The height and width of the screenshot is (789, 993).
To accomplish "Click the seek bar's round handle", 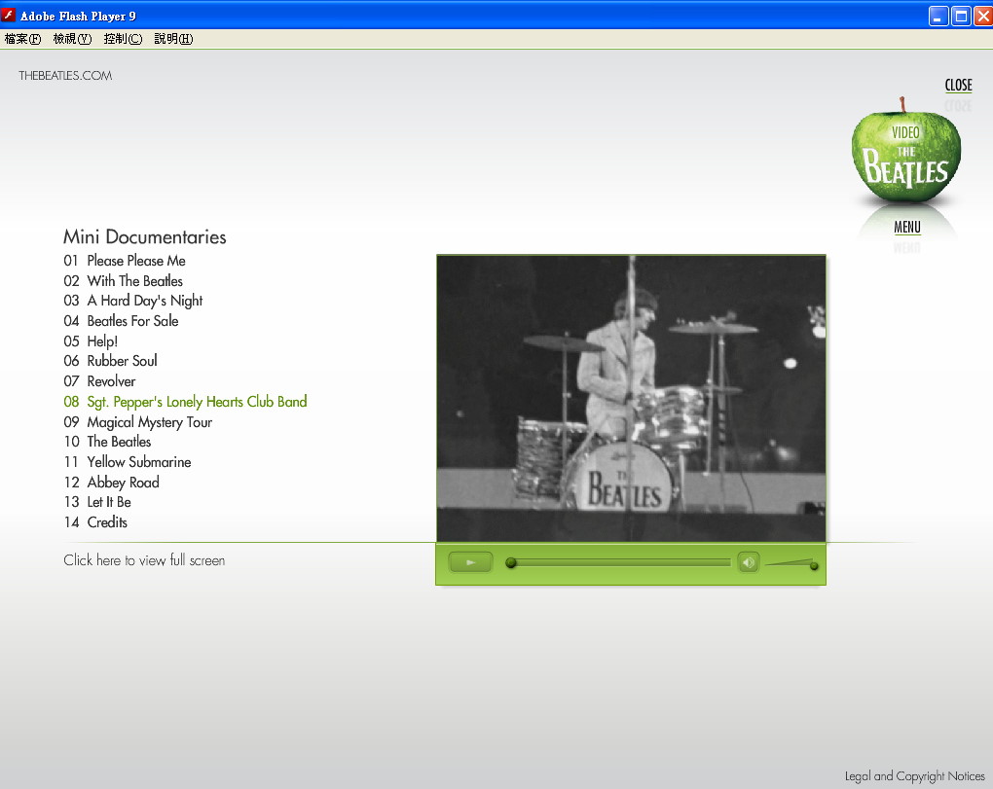I will [510, 562].
